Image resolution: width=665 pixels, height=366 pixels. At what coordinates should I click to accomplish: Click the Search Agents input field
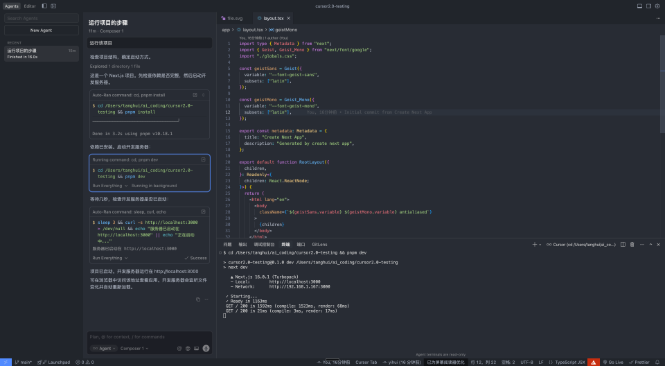pyautogui.click(x=42, y=18)
